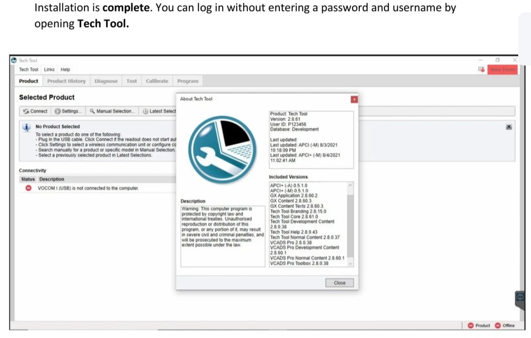Image resolution: width=531 pixels, height=338 pixels.
Task: Open the Links menu
Action: point(49,69)
